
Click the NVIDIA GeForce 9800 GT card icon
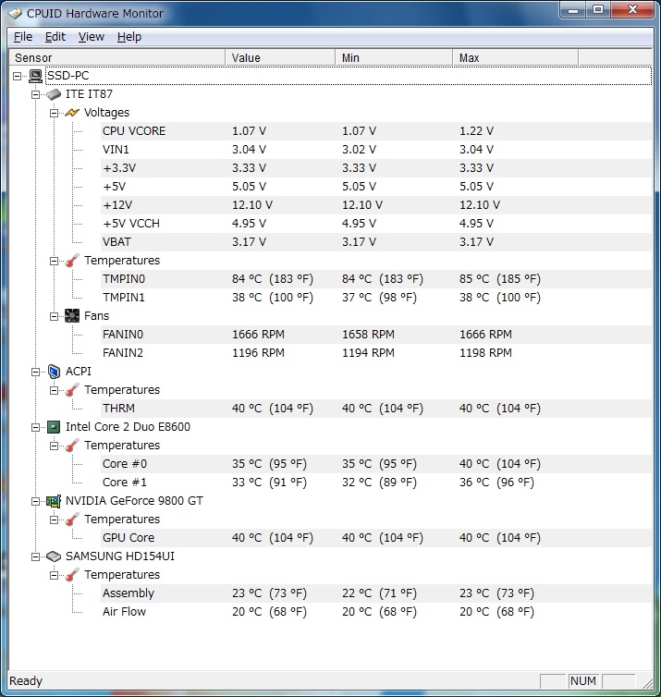[x=54, y=501]
